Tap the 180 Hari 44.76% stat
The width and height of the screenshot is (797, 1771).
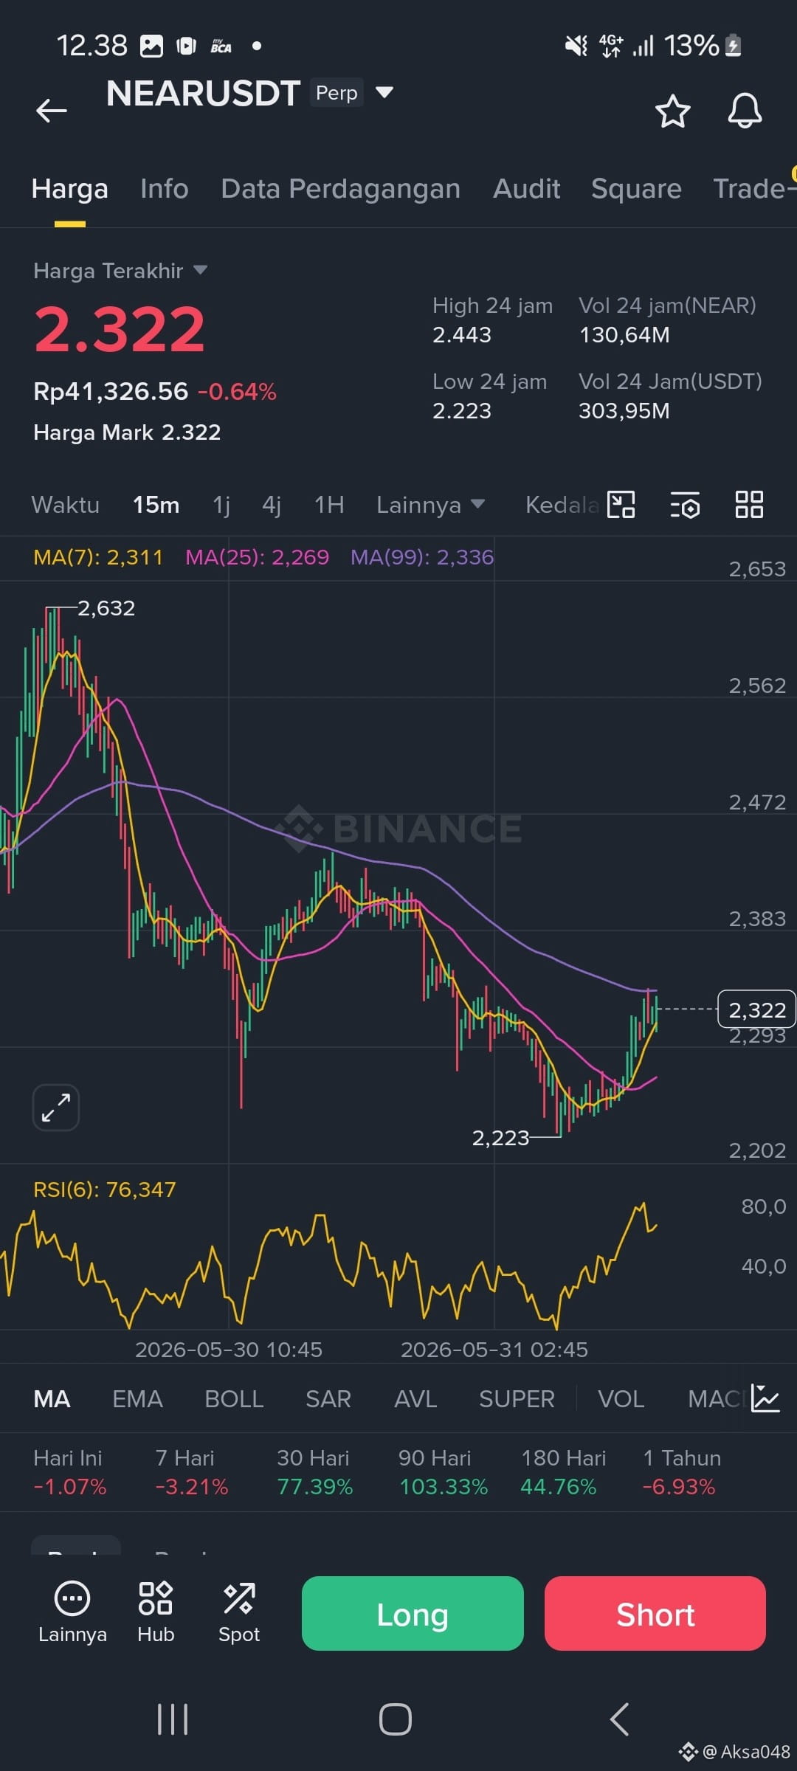coord(564,1472)
